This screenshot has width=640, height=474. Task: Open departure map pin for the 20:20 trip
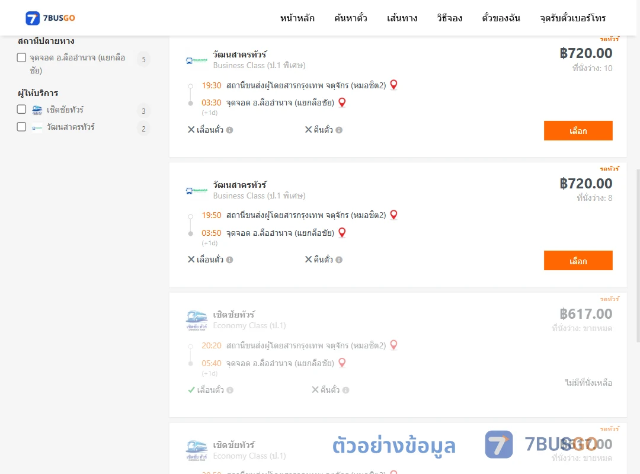394,345
